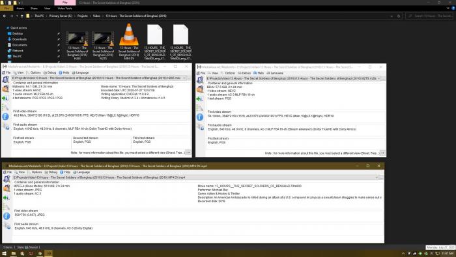Click arrow button beside note in H265 window
This screenshot has height=257, width=456.
(x=188, y=153)
